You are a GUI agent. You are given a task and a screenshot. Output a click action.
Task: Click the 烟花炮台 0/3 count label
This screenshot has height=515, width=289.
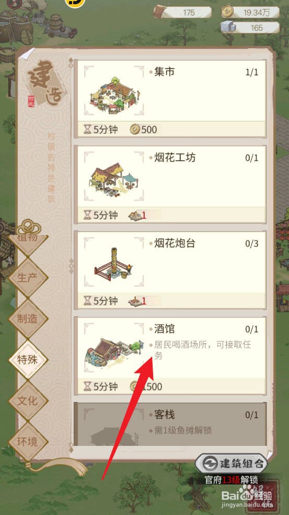pyautogui.click(x=251, y=244)
